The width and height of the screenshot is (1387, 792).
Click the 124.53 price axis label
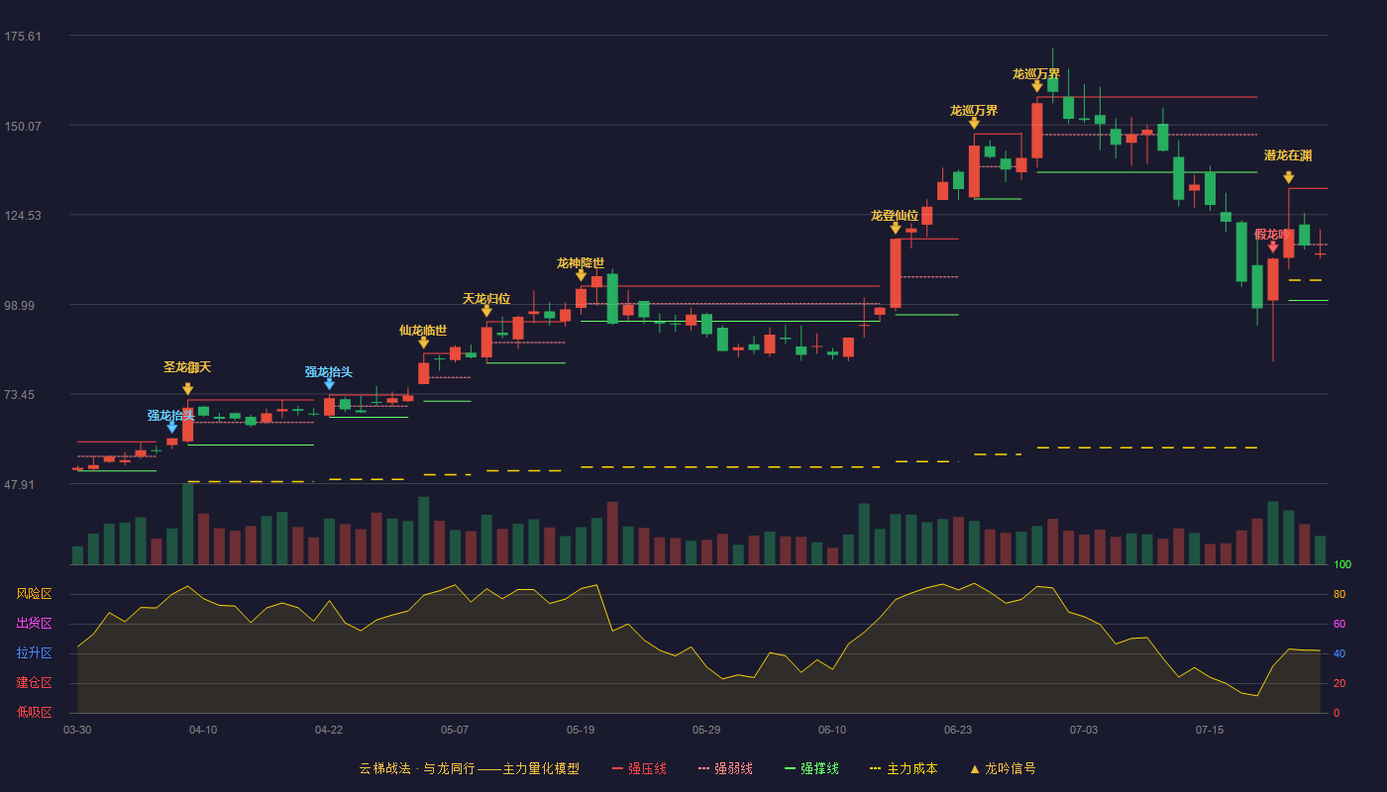tap(23, 216)
